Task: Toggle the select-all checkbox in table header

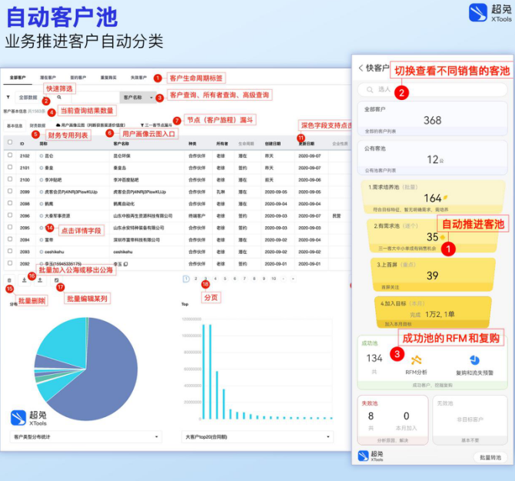Action: click(9, 142)
